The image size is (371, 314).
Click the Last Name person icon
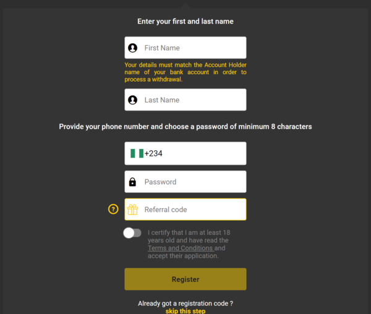(132, 100)
